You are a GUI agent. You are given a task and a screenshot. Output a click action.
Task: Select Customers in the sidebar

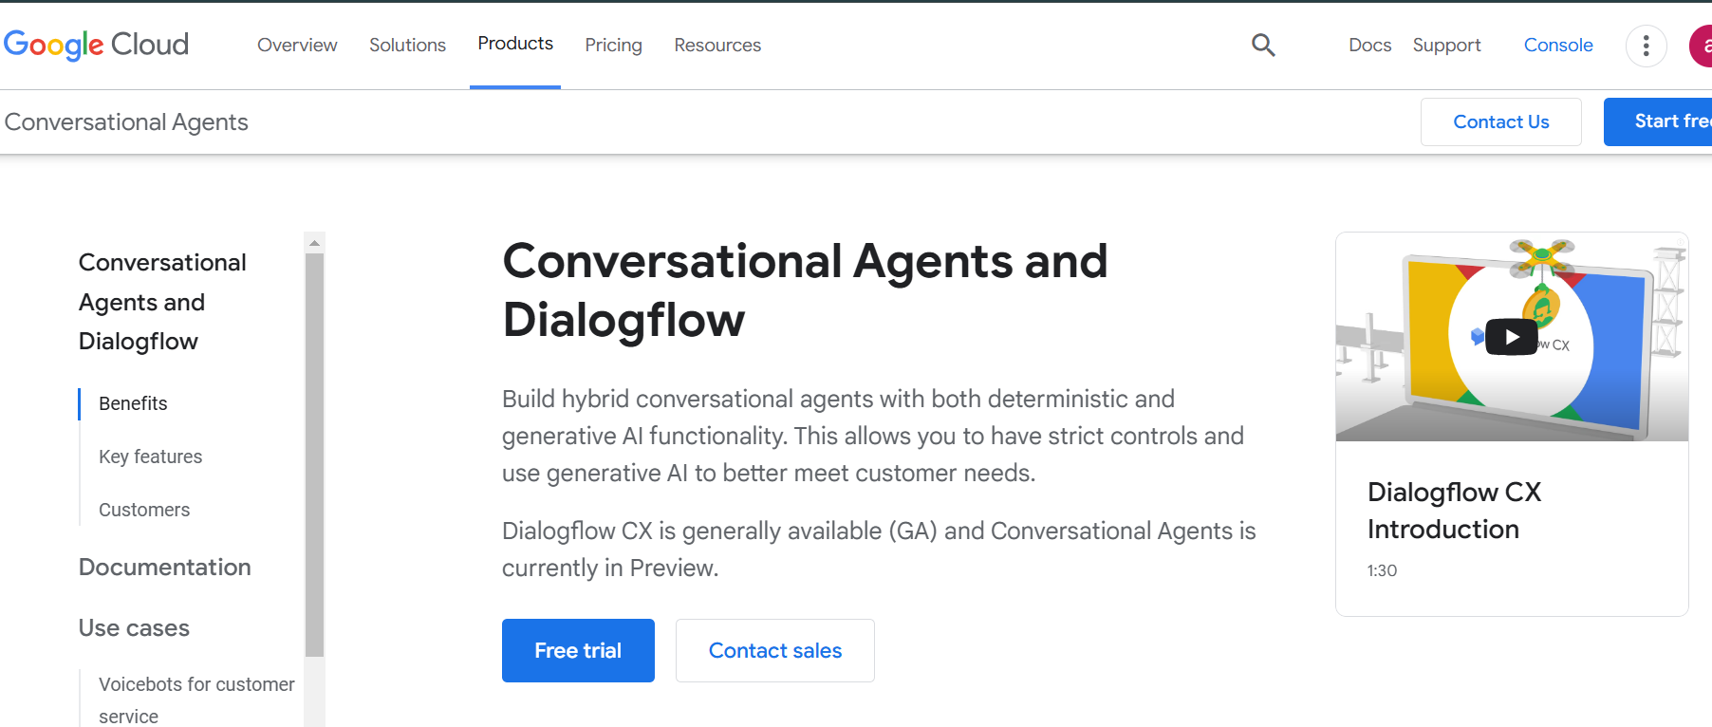click(144, 510)
